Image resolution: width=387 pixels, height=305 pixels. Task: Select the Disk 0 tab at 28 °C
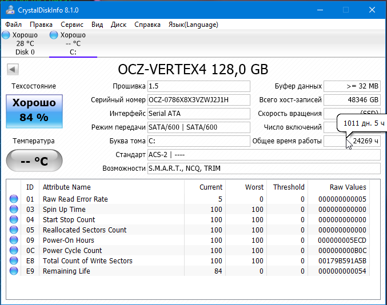click(x=25, y=43)
